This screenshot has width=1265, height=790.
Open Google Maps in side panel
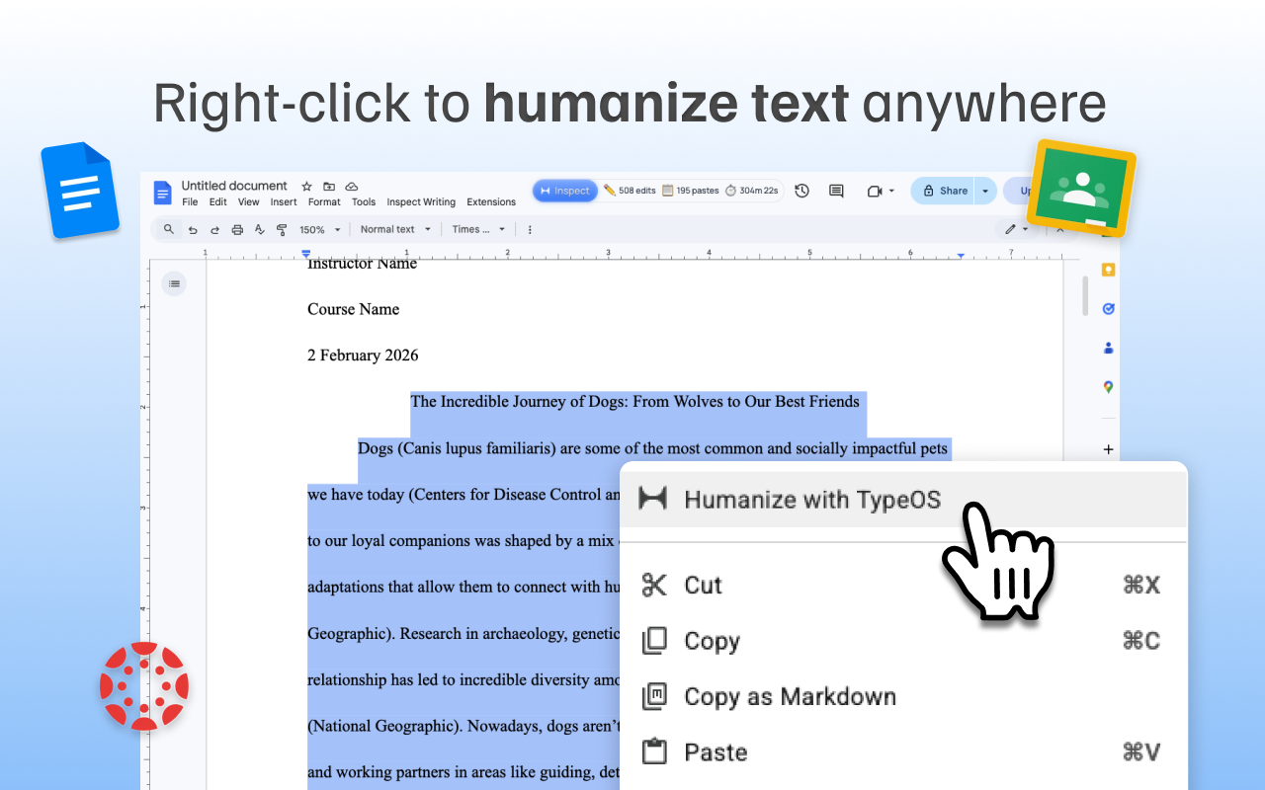pyautogui.click(x=1108, y=387)
